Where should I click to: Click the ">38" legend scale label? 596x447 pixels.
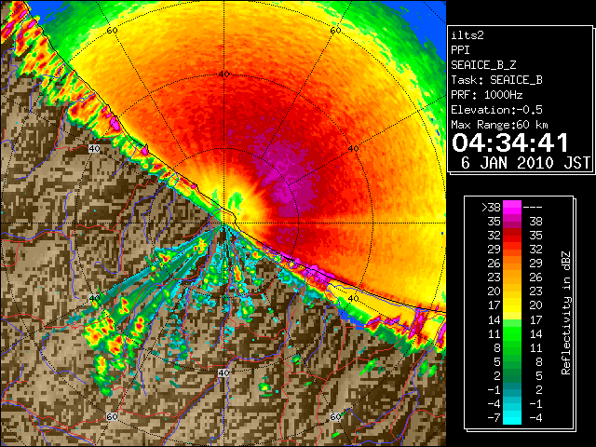[491, 208]
